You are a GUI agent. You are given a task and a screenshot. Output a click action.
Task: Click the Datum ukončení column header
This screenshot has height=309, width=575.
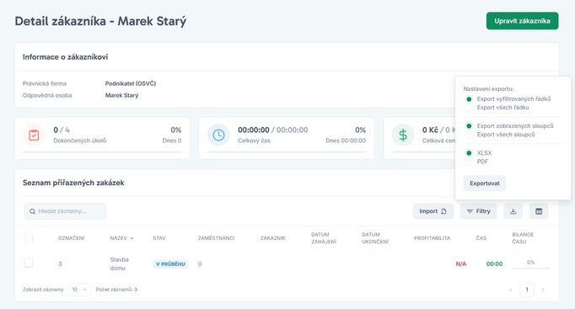[375, 238]
